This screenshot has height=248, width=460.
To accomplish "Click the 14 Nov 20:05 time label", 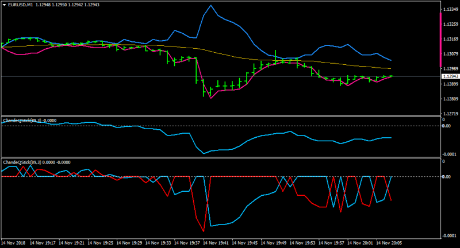I will click(x=389, y=243).
